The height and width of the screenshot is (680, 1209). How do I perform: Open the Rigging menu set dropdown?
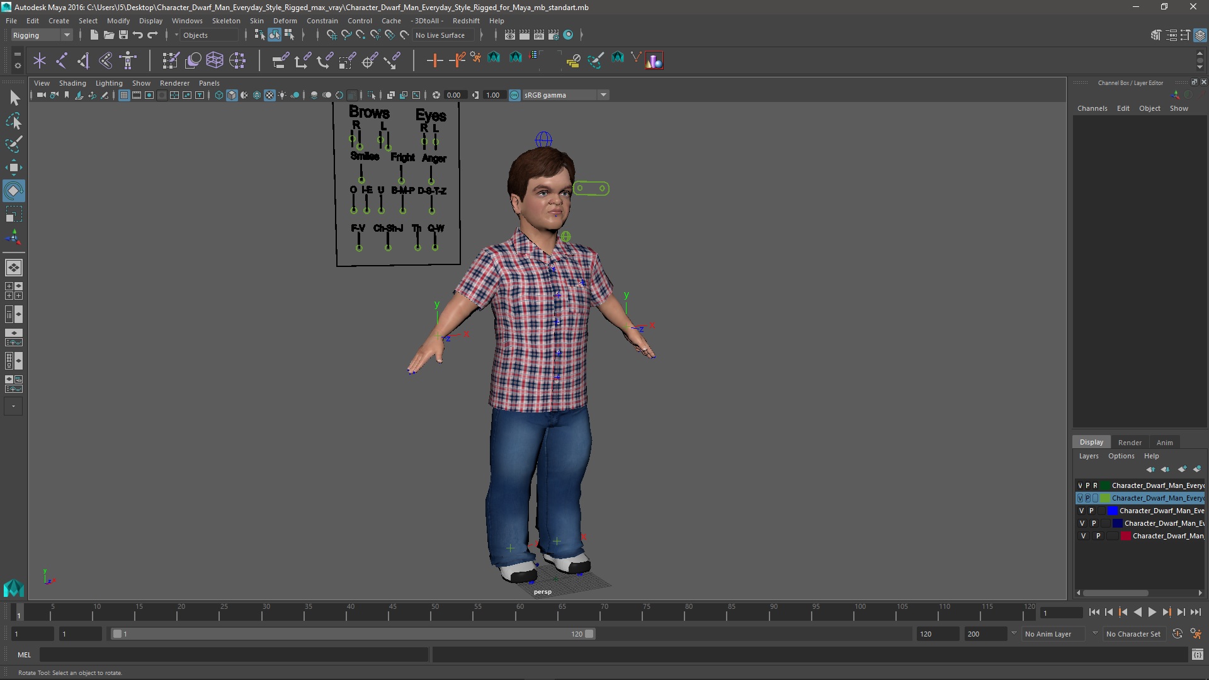click(42, 35)
